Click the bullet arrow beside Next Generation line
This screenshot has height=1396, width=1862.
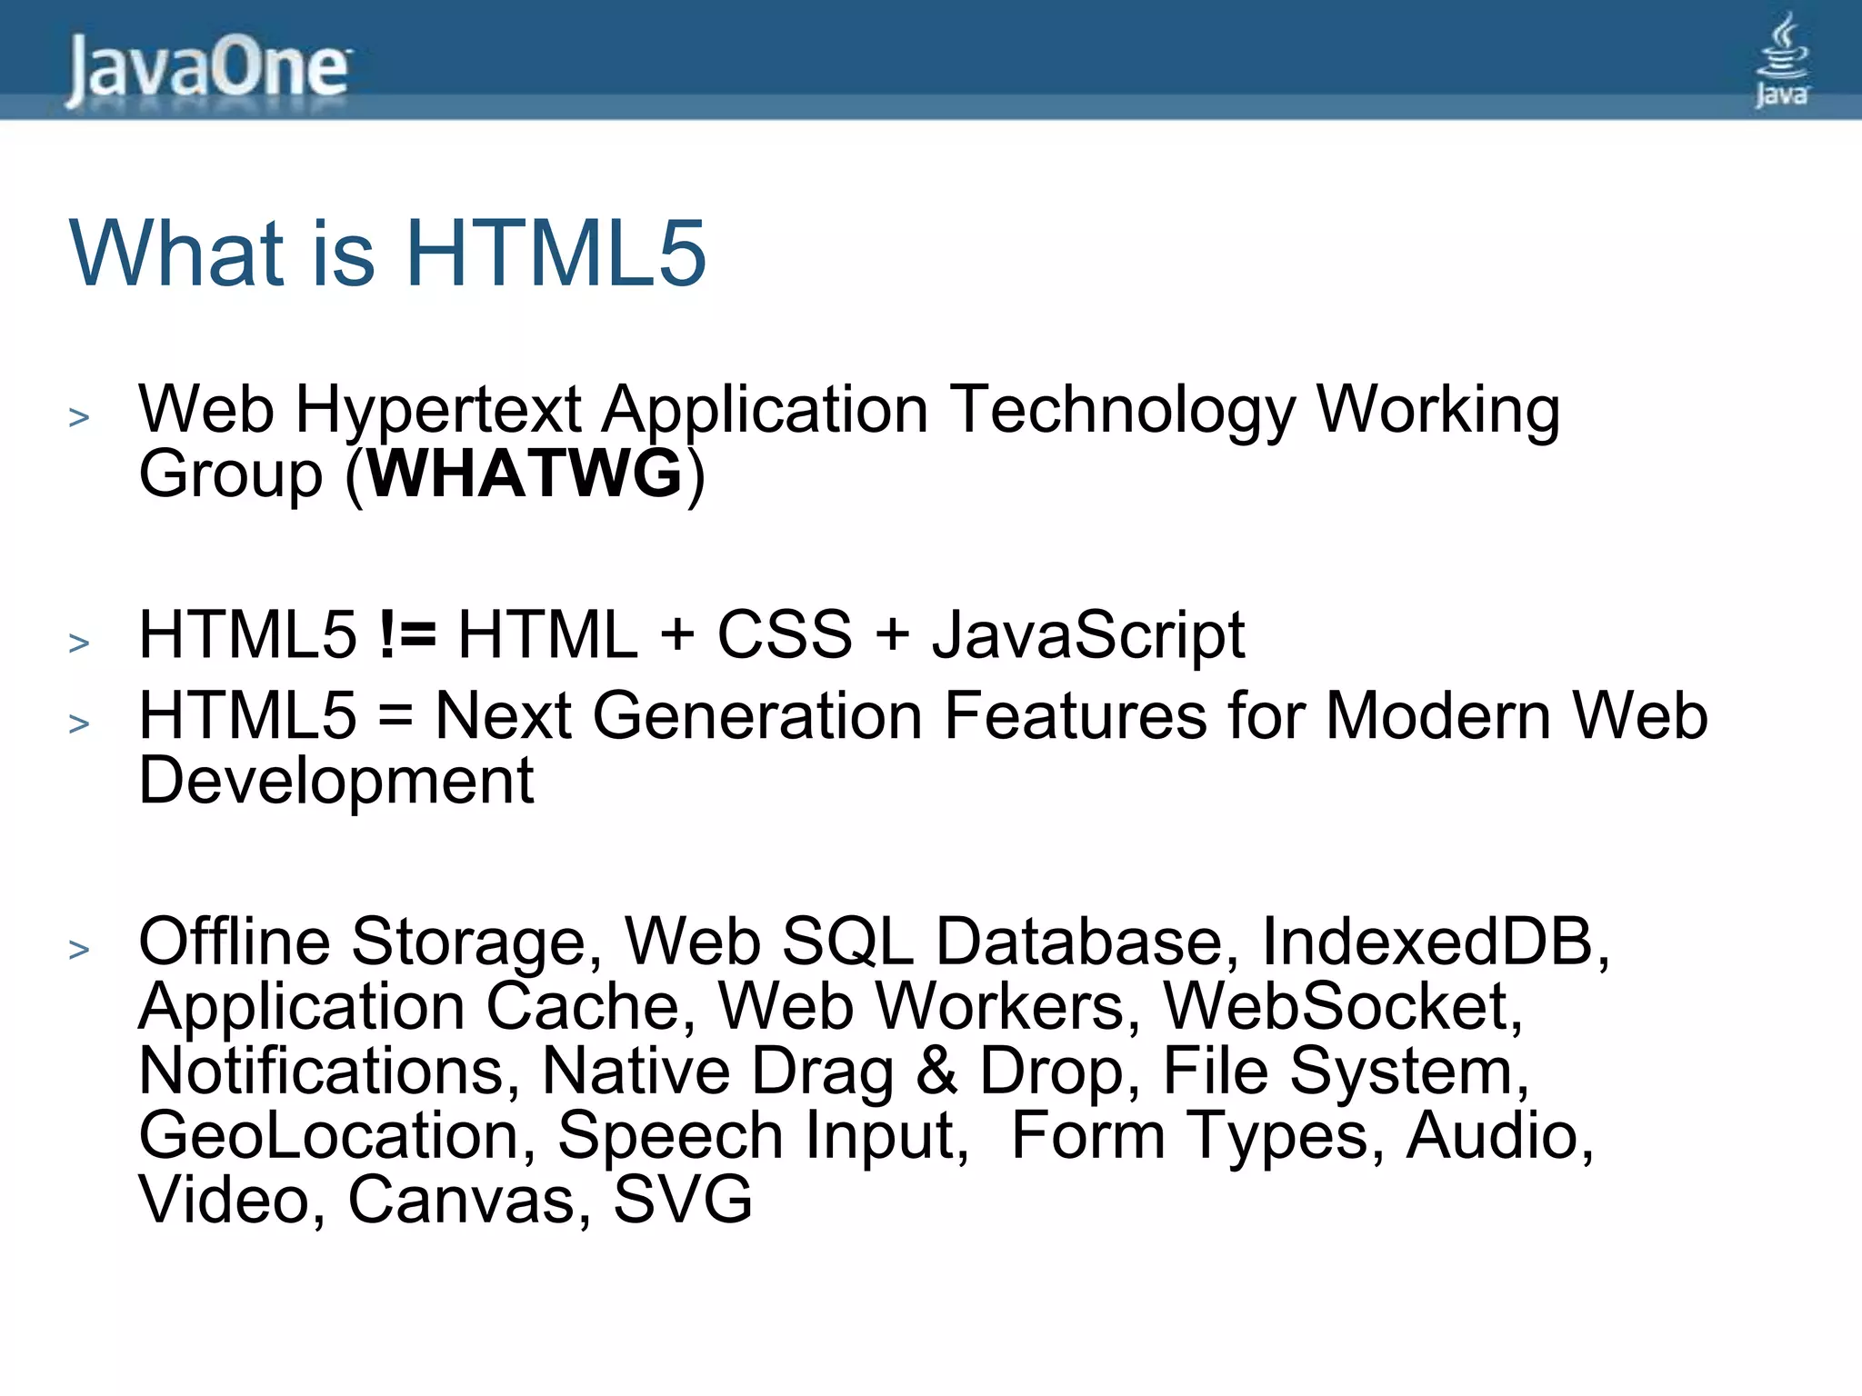pyautogui.click(x=79, y=723)
